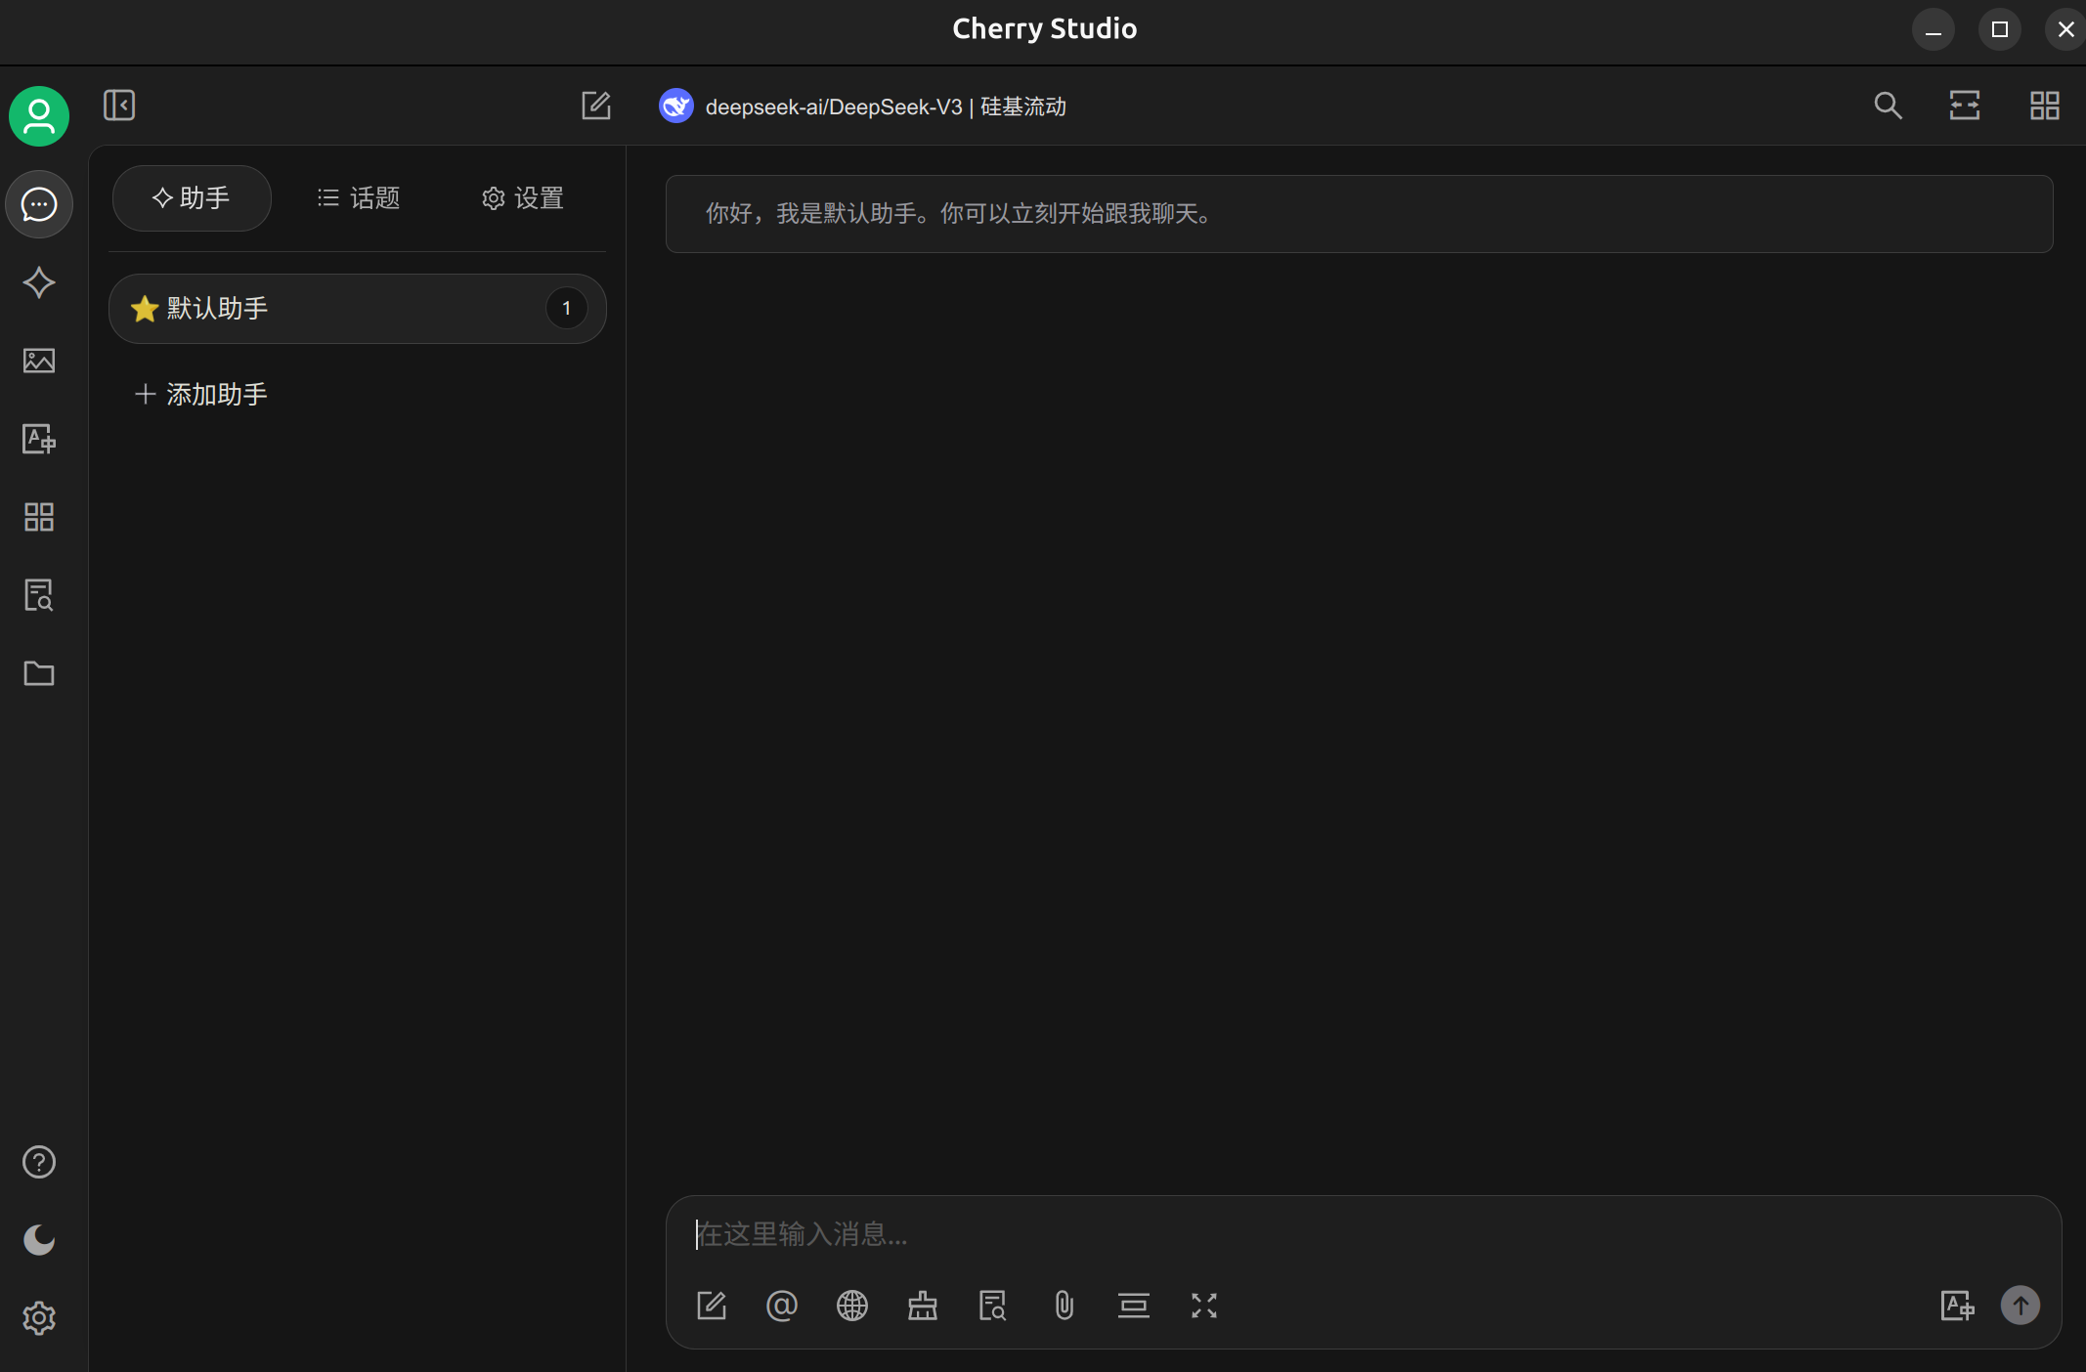
Task: Mention a model with the @ icon
Action: click(782, 1306)
